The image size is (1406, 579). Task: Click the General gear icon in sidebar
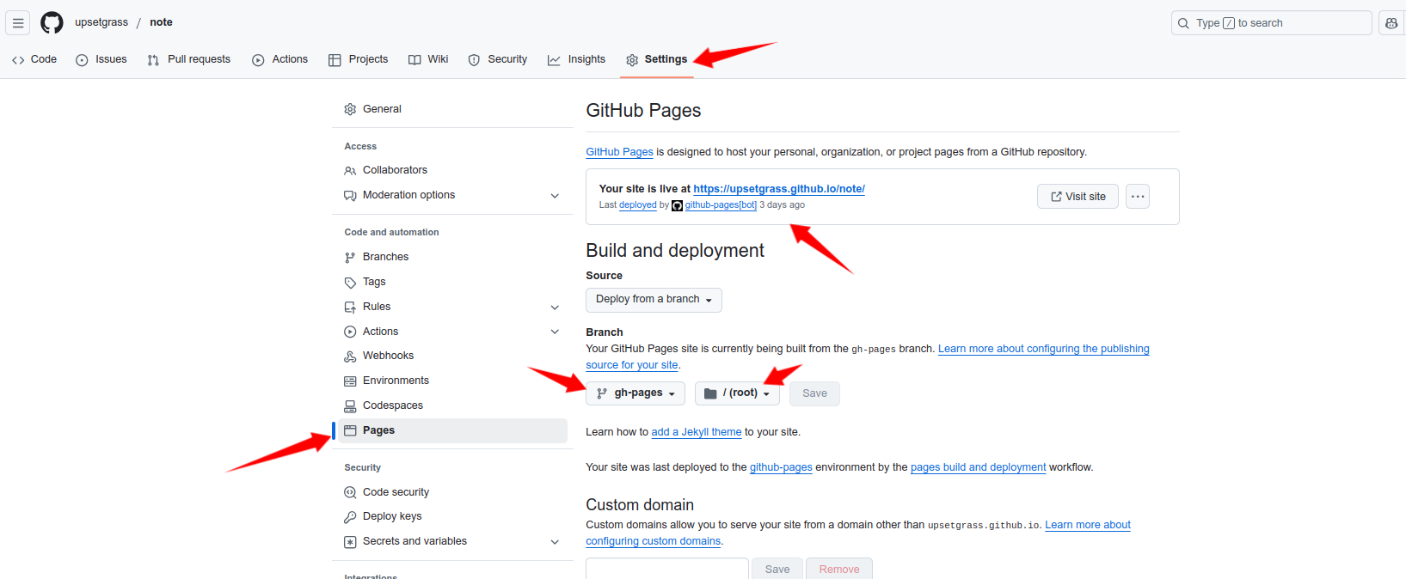click(x=350, y=109)
